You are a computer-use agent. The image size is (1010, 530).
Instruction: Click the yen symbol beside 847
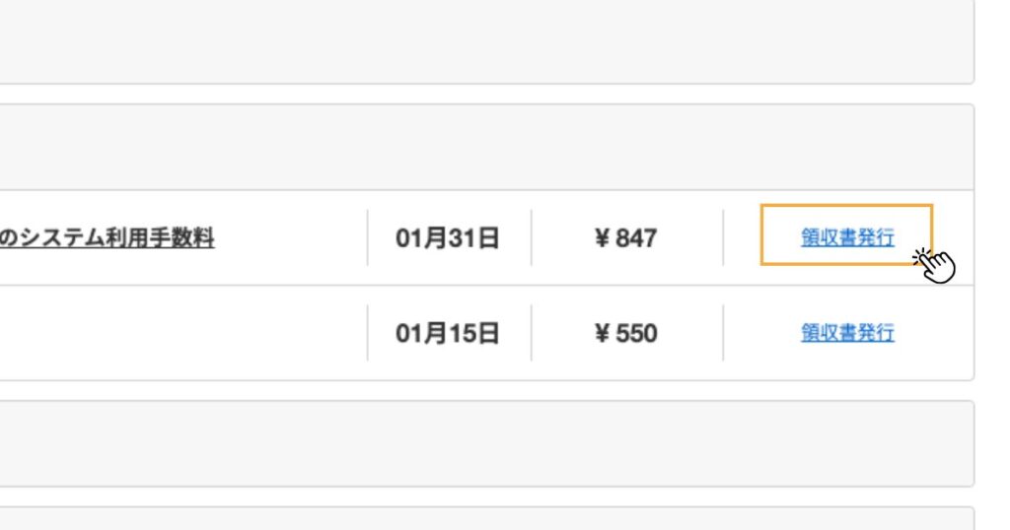pos(602,238)
